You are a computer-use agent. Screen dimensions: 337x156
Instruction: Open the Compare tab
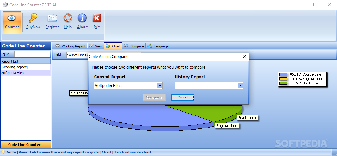(x=134, y=46)
